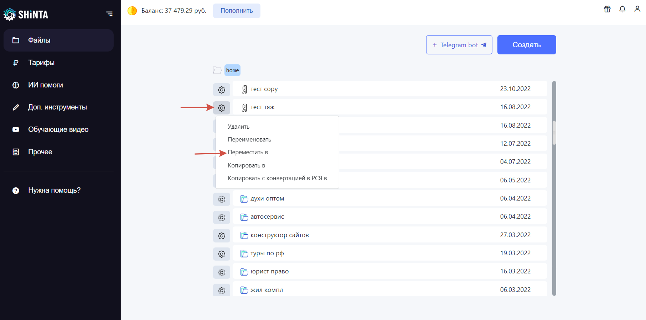Viewport: 646px width, 320px height.
Task: Open Обучающие видео in sidebar
Action: click(58, 129)
